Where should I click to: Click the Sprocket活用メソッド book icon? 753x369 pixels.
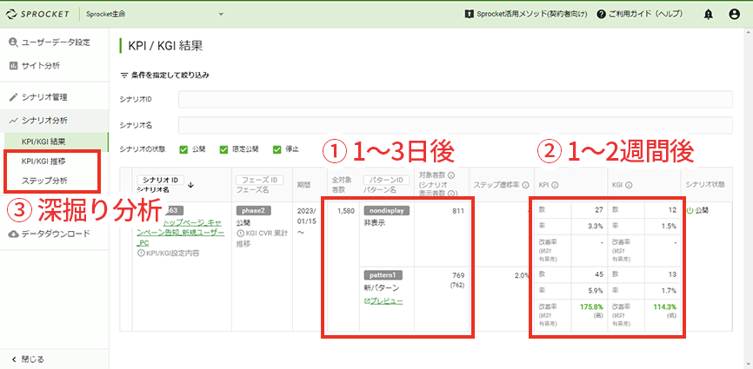pos(470,15)
